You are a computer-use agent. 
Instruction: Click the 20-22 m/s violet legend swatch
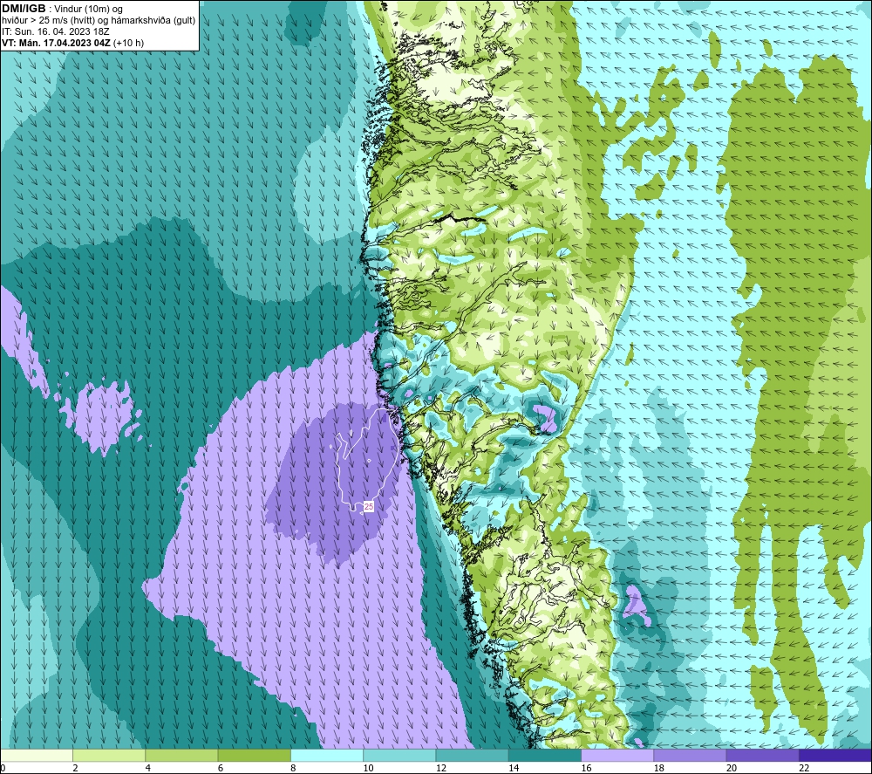coord(762,755)
